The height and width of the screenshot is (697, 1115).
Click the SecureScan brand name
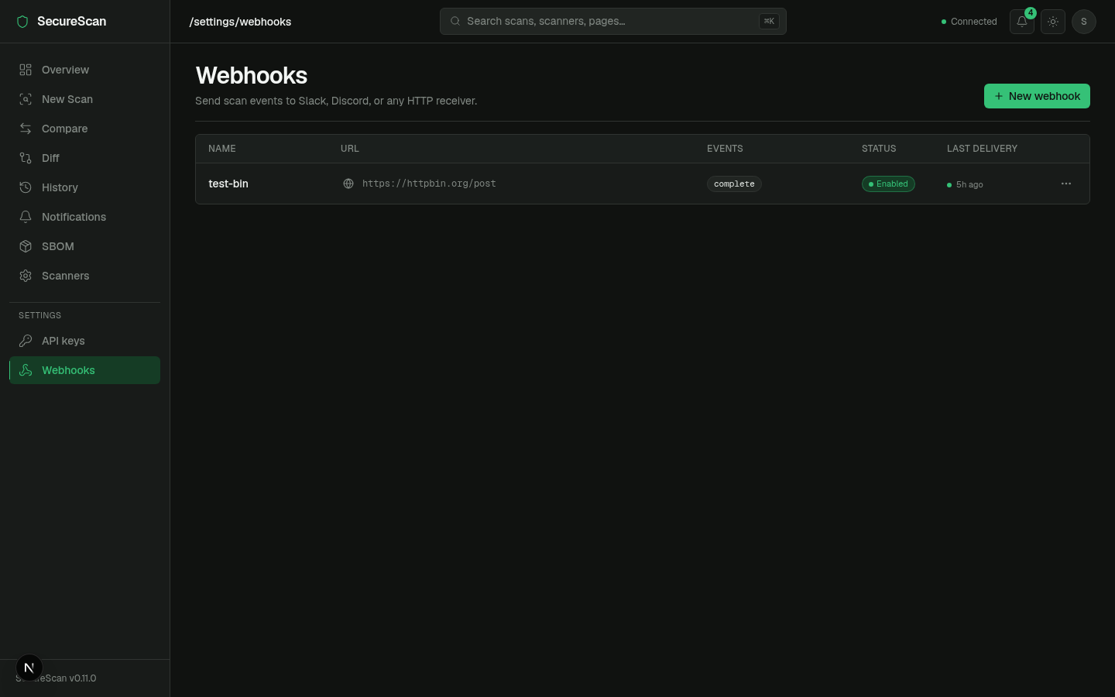click(x=72, y=22)
